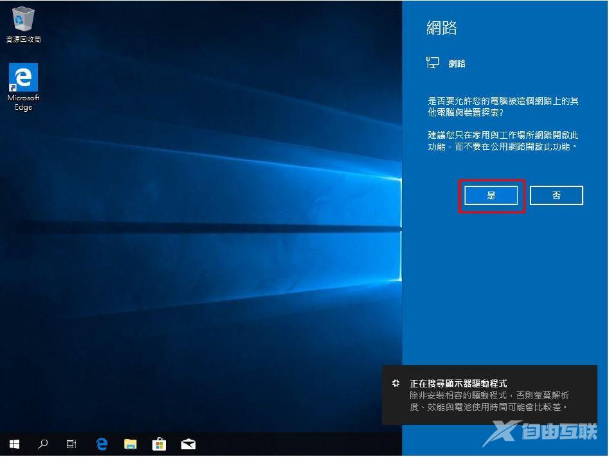Click the text 是否要允許您的電腦被這個網路上的其他電腦與裝置探索?
Screen dimensions: 609x457
pyautogui.click(x=503, y=107)
